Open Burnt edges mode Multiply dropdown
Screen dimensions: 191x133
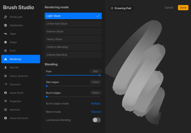[x=95, y=104]
